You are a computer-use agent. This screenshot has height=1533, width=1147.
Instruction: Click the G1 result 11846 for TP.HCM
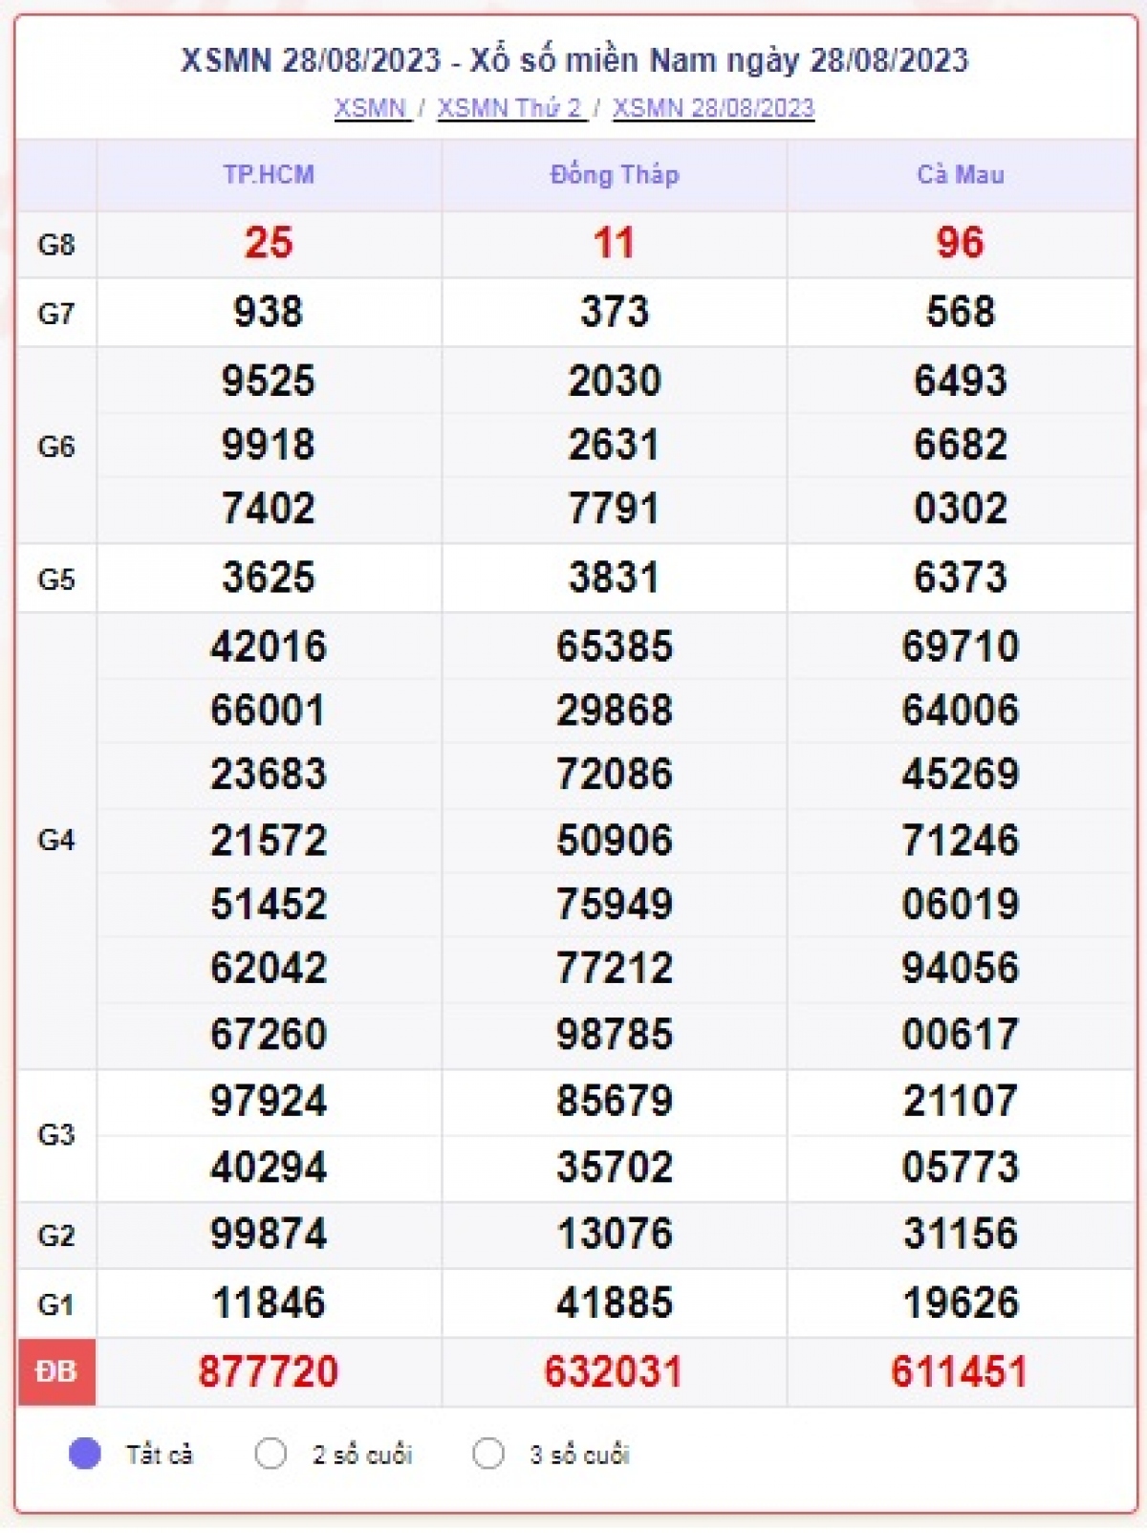[269, 1303]
